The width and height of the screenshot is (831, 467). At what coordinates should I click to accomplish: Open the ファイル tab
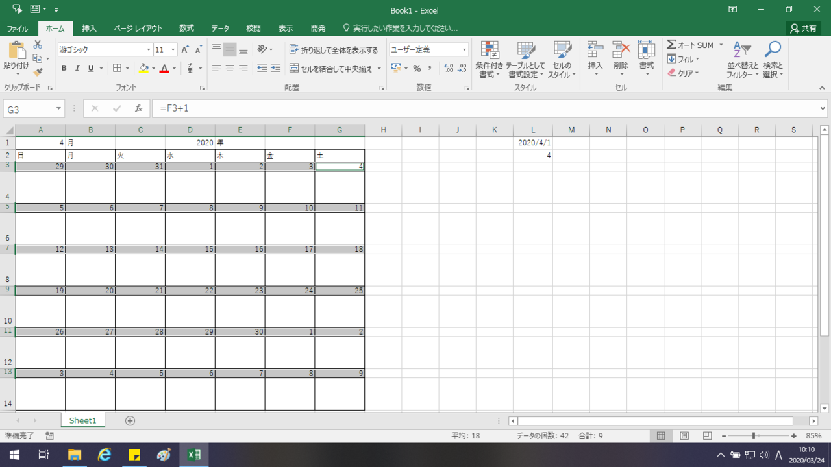click(18, 29)
